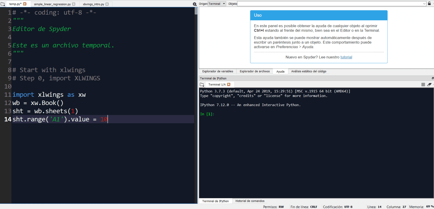Click the editor tab browser icon at far left
The width and height of the screenshot is (434, 209).
click(x=3, y=4)
